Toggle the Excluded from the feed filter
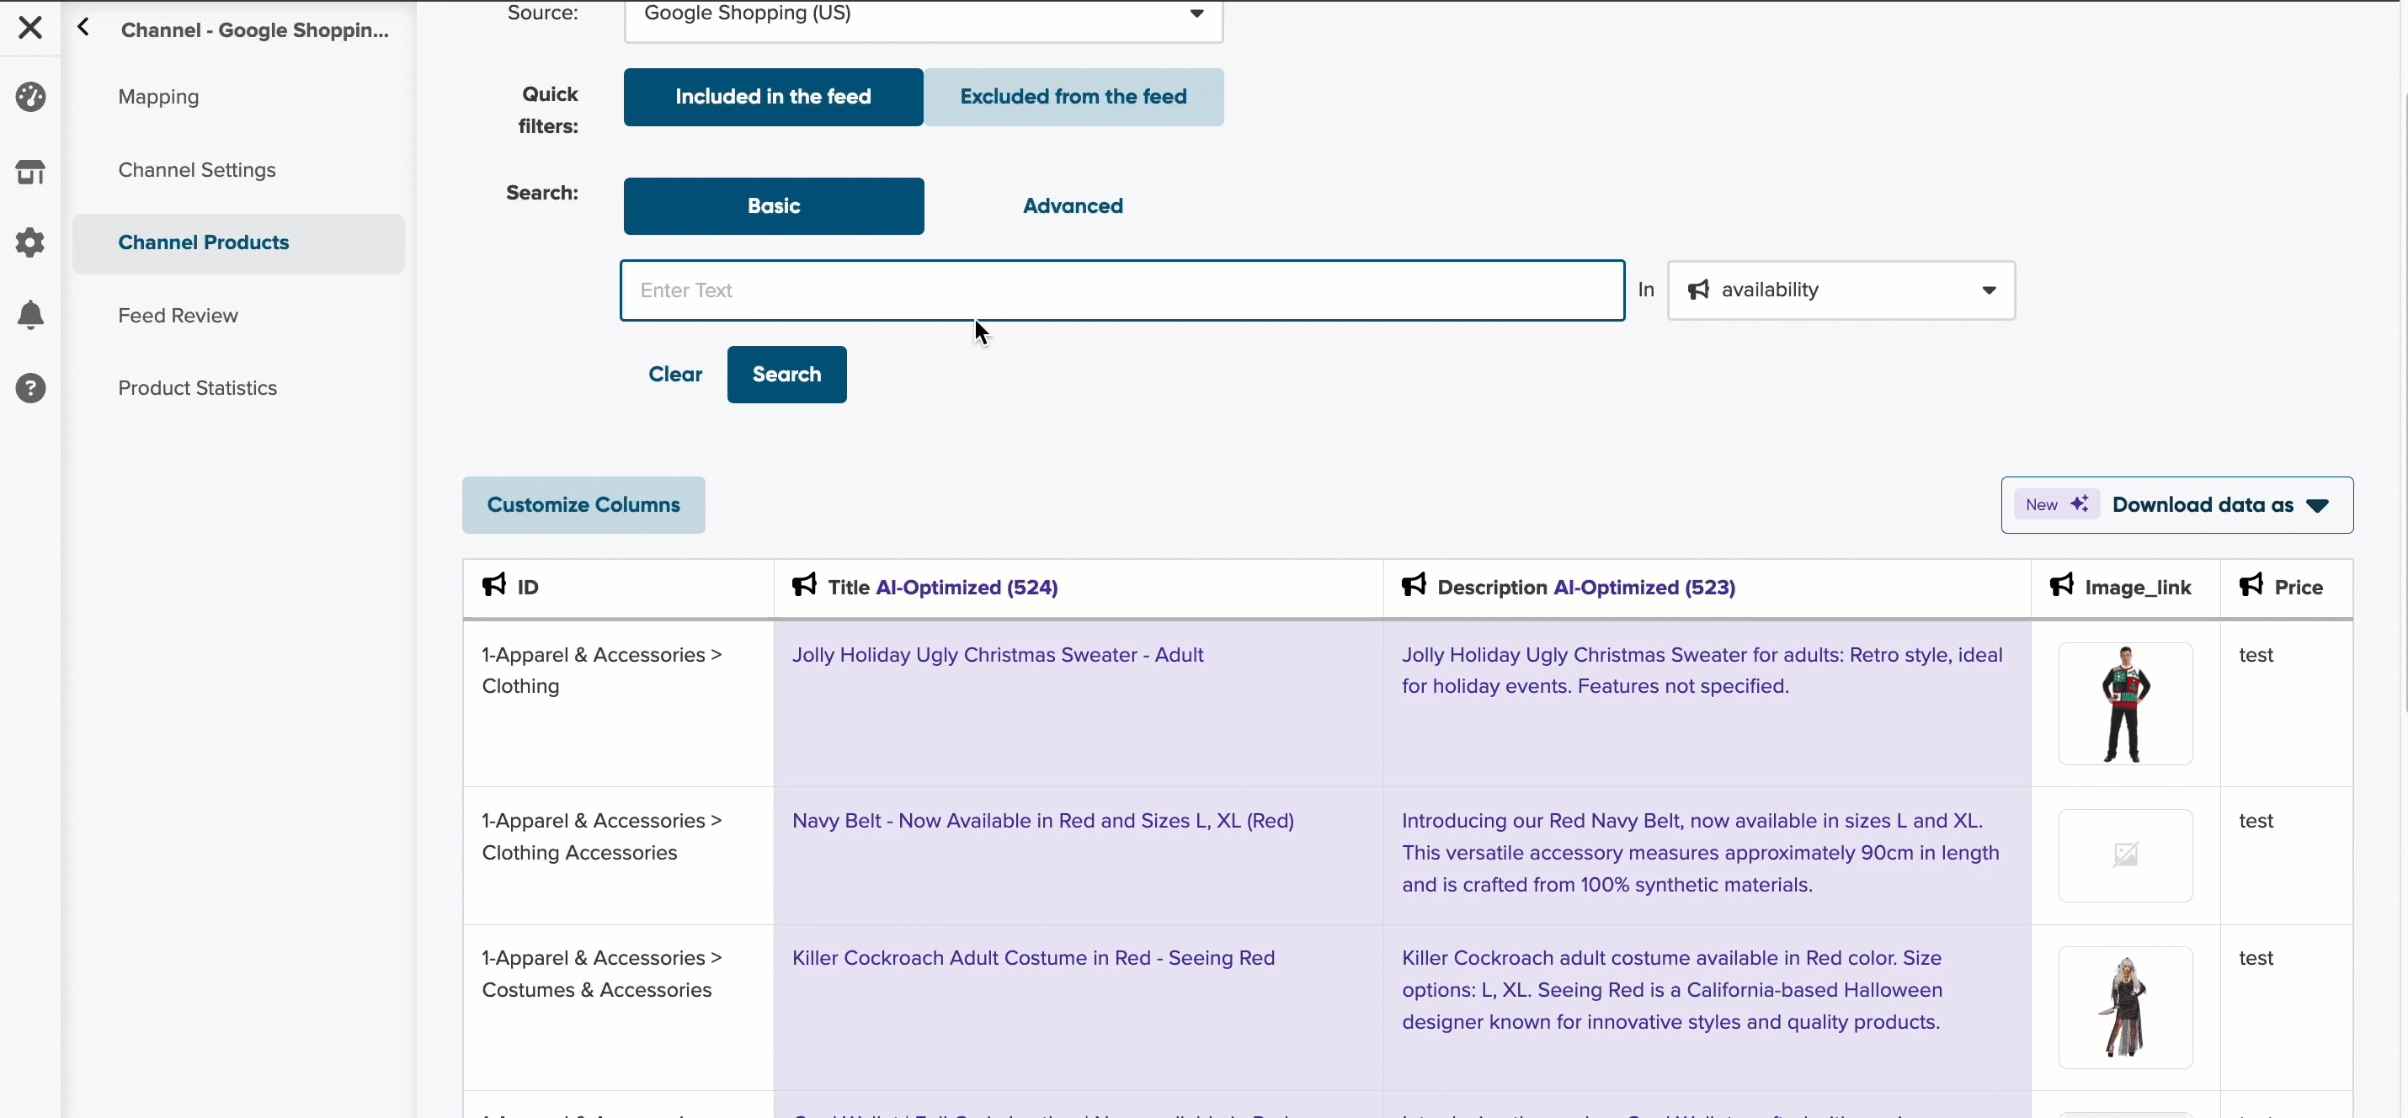The image size is (2408, 1118). click(1073, 97)
